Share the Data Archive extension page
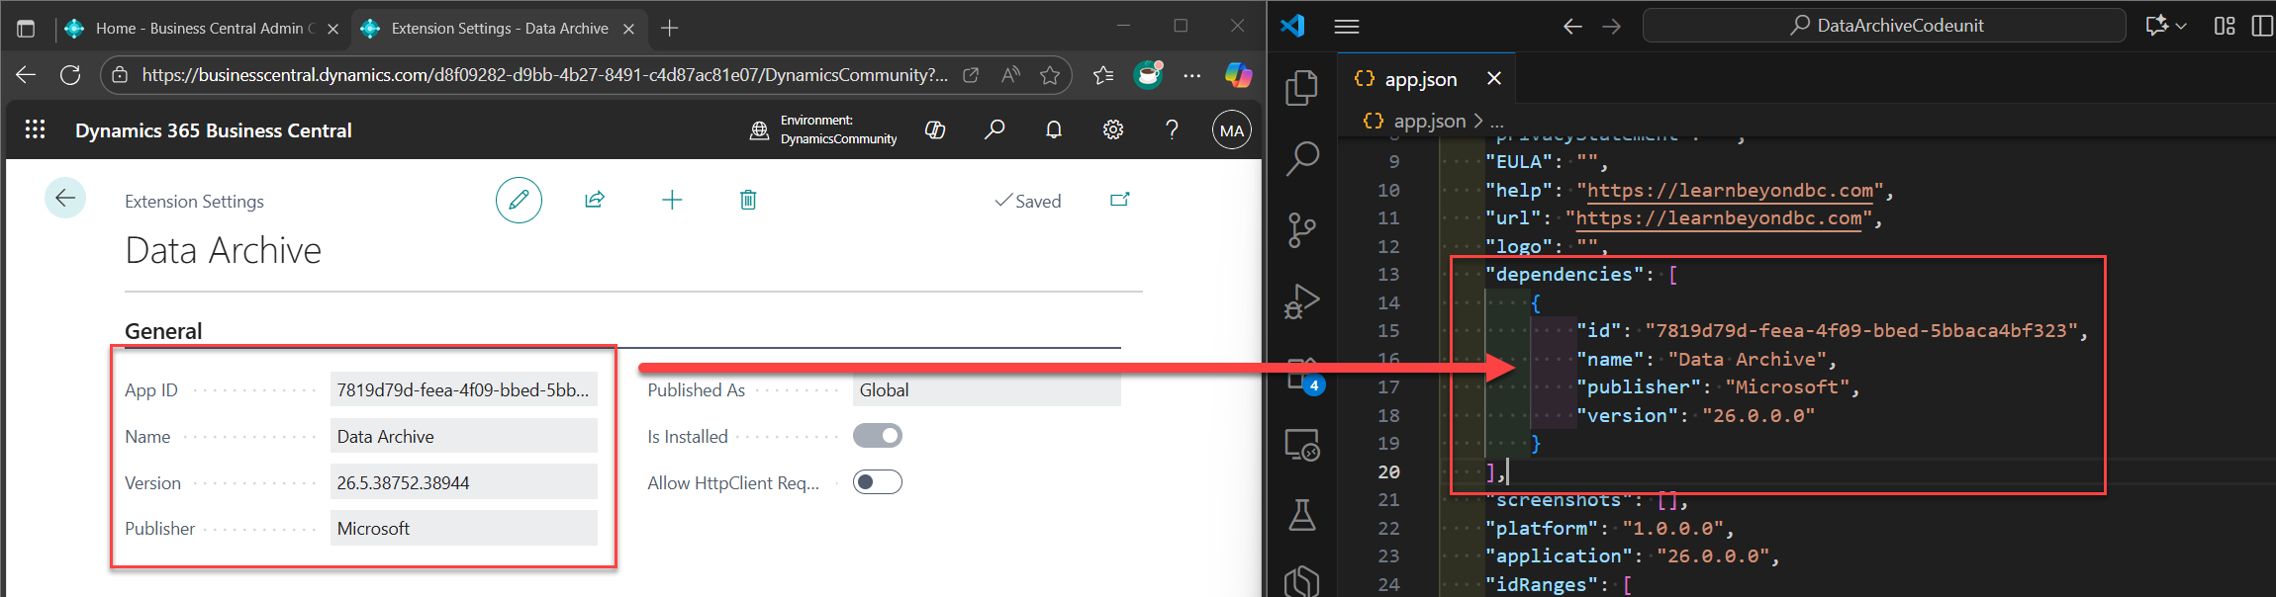This screenshot has width=2276, height=597. [x=595, y=200]
